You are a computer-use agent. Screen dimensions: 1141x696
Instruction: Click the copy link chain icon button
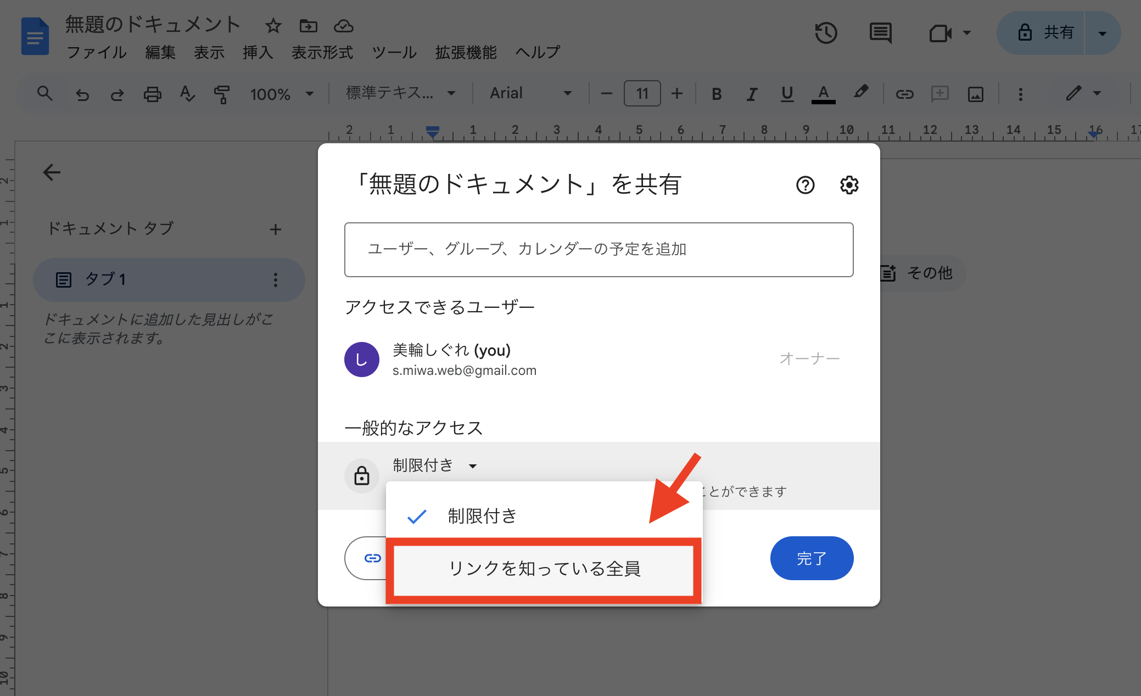[x=372, y=558]
